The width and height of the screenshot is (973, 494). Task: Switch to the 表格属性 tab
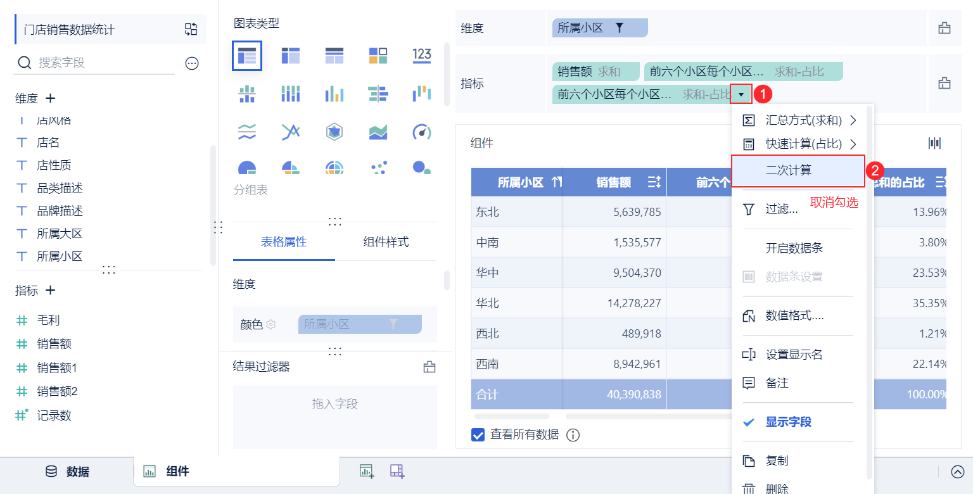(284, 242)
